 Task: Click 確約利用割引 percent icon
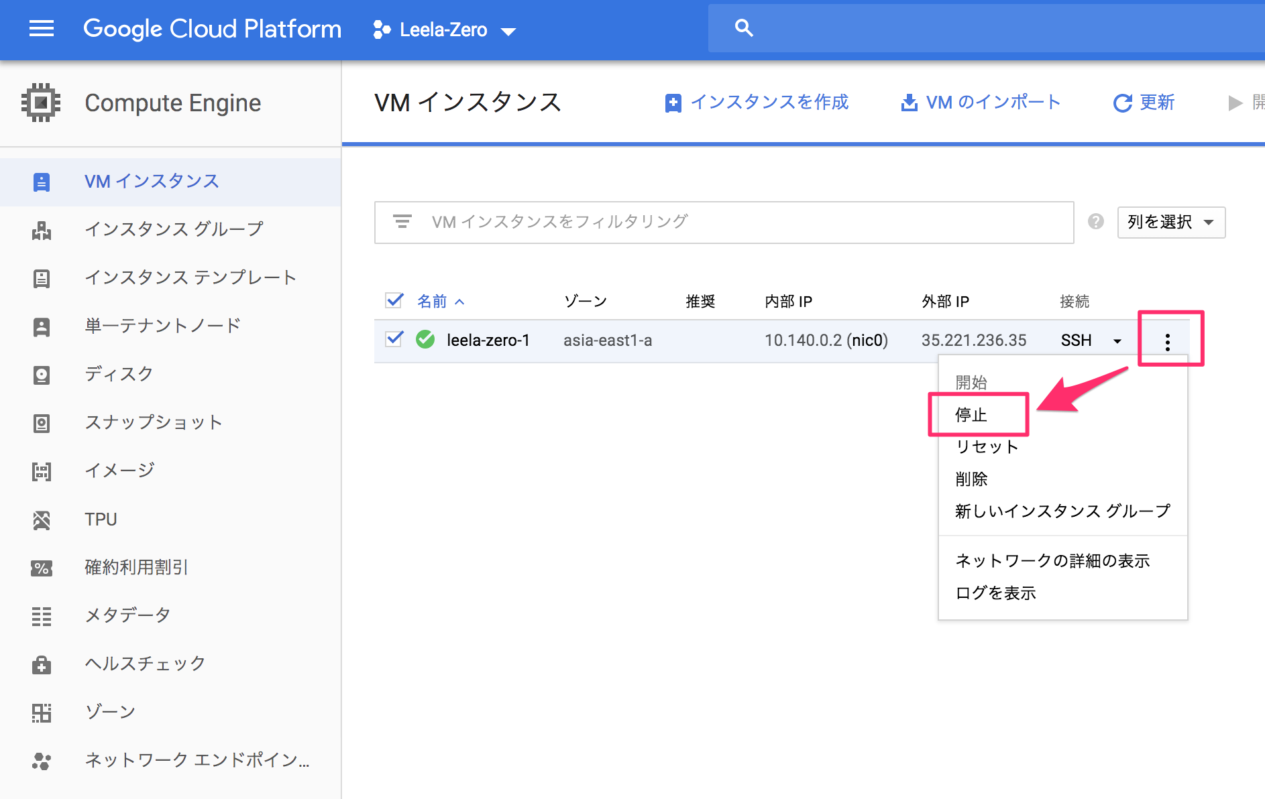(42, 568)
